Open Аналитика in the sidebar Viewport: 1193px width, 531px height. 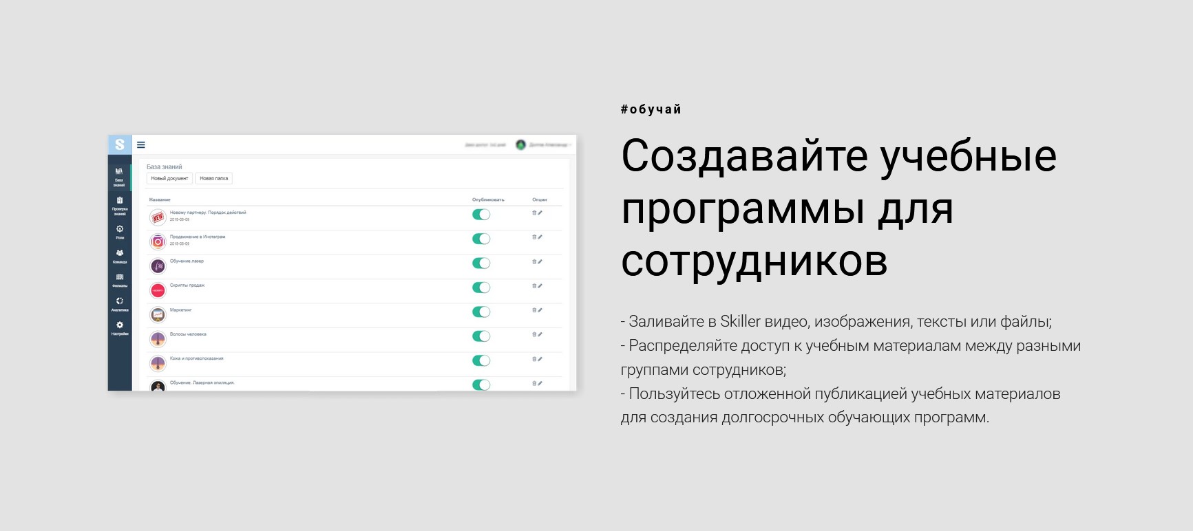point(120,304)
